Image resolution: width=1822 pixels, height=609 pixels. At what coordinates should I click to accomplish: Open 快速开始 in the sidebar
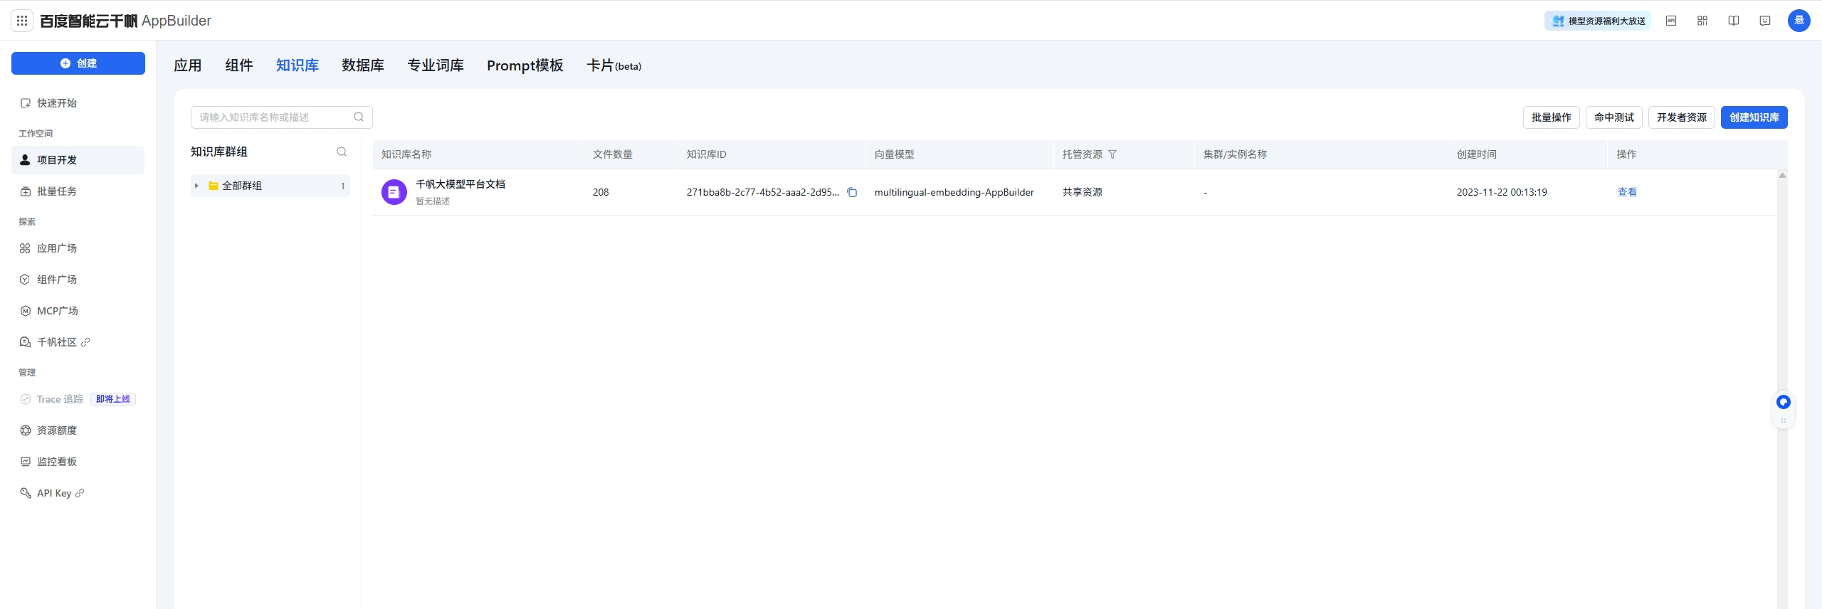coord(78,103)
